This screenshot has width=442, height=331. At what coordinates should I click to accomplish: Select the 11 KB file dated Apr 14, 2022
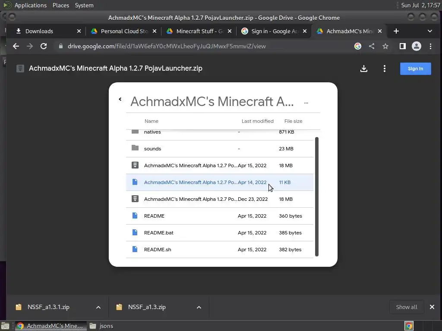click(220, 182)
